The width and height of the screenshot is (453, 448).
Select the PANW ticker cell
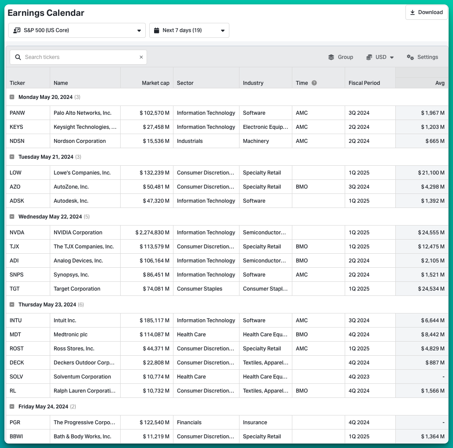[x=28, y=113]
